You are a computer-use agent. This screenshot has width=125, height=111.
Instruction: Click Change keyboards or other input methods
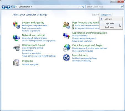tap(90, 48)
